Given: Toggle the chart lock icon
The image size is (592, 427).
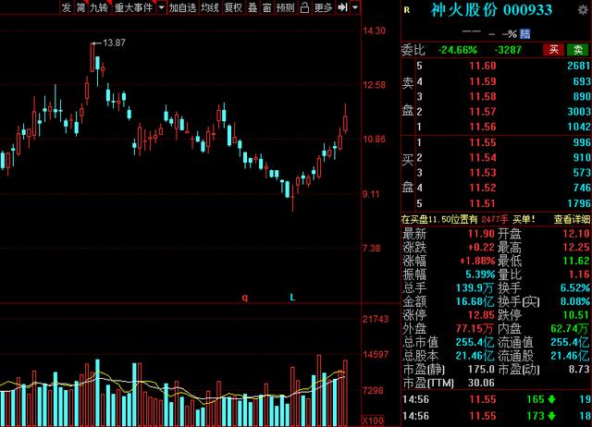Looking at the screenshot, I should click(x=304, y=7).
